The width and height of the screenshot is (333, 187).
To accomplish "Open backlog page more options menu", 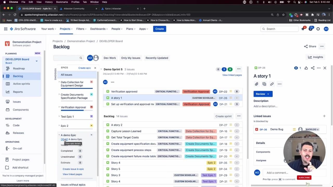I will (322, 46).
